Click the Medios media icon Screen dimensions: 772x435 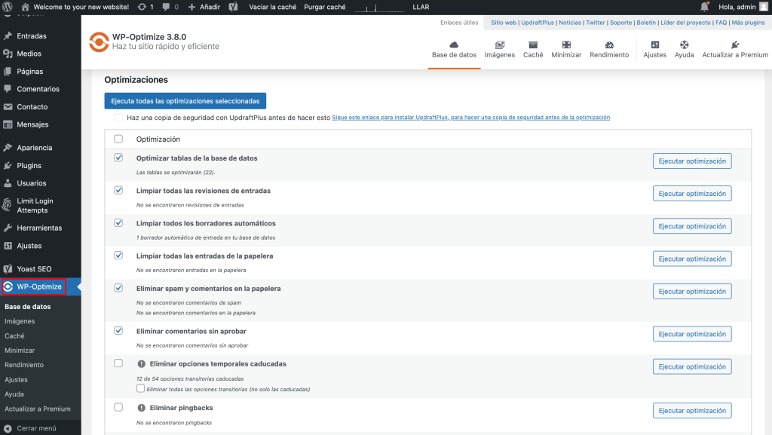[8, 54]
